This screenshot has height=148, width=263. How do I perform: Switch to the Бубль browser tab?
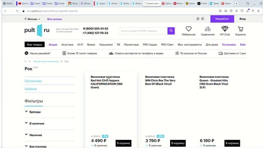[x=191, y=3]
